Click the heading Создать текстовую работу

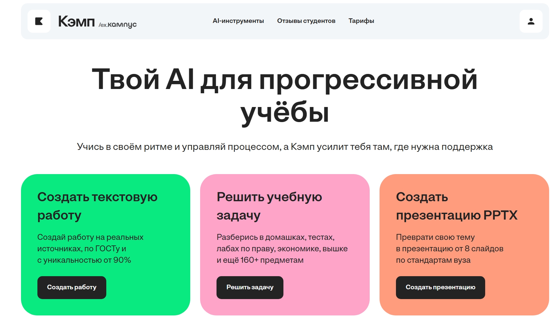pos(97,206)
